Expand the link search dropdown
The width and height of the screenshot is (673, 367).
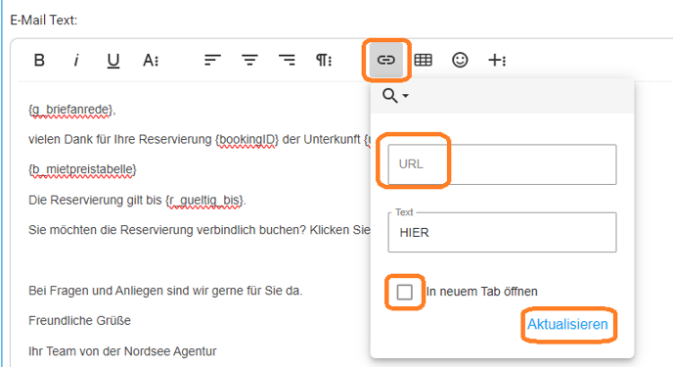tap(395, 96)
